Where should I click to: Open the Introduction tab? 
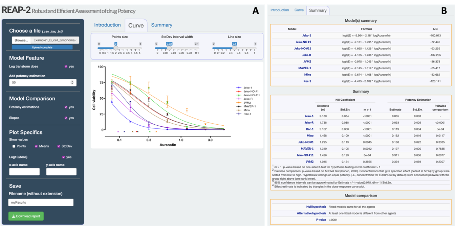tap(107, 25)
